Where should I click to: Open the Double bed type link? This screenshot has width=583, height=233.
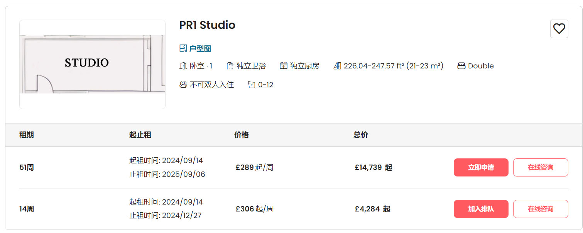click(x=481, y=66)
